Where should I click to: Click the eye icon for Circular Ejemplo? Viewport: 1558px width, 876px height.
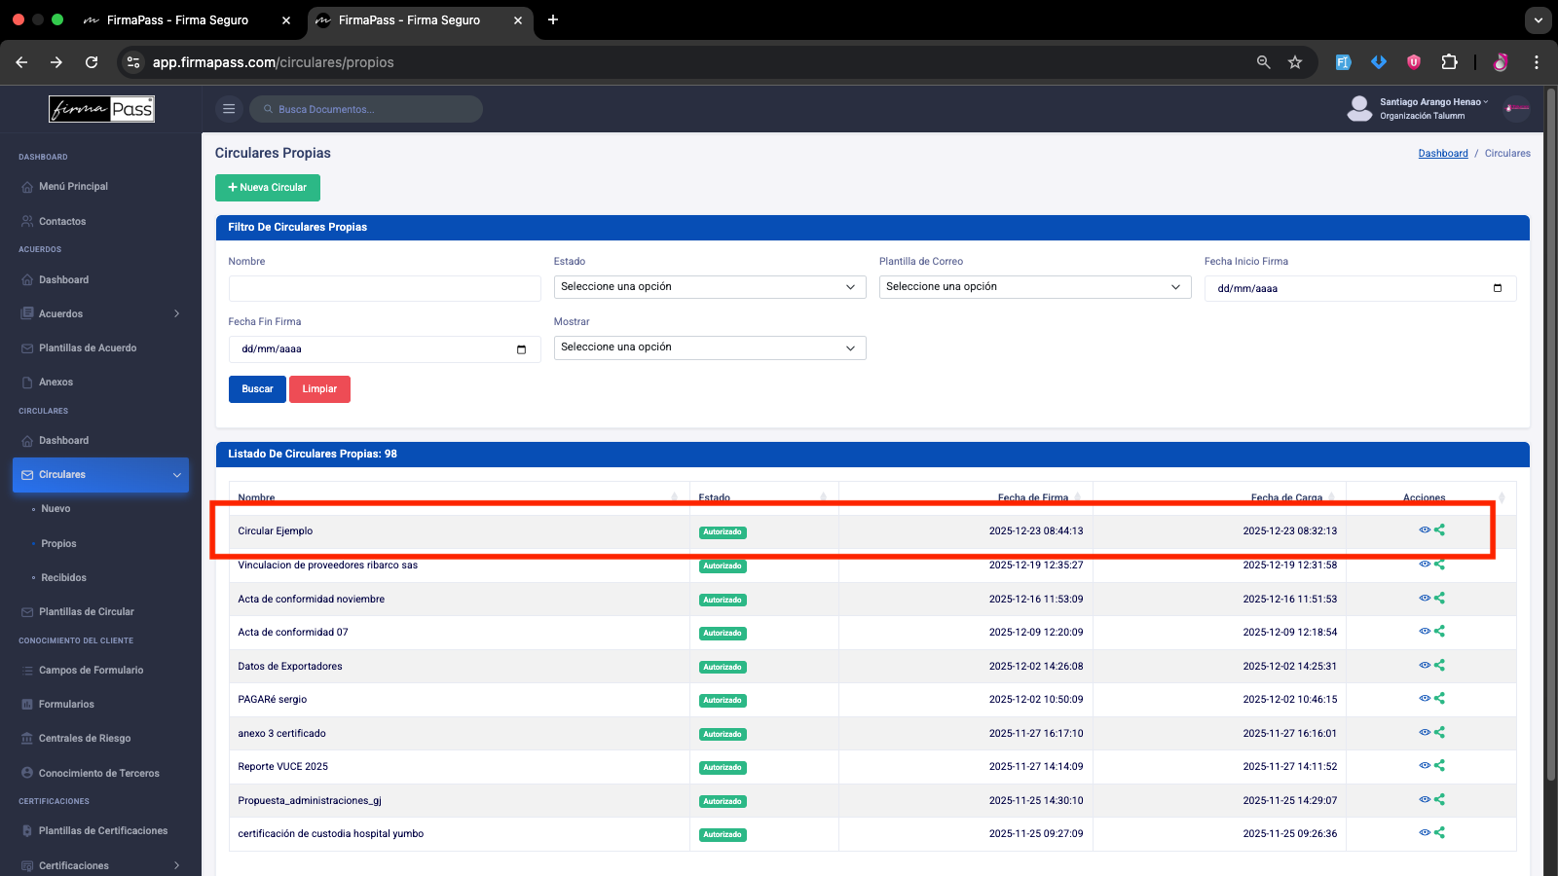(1425, 530)
